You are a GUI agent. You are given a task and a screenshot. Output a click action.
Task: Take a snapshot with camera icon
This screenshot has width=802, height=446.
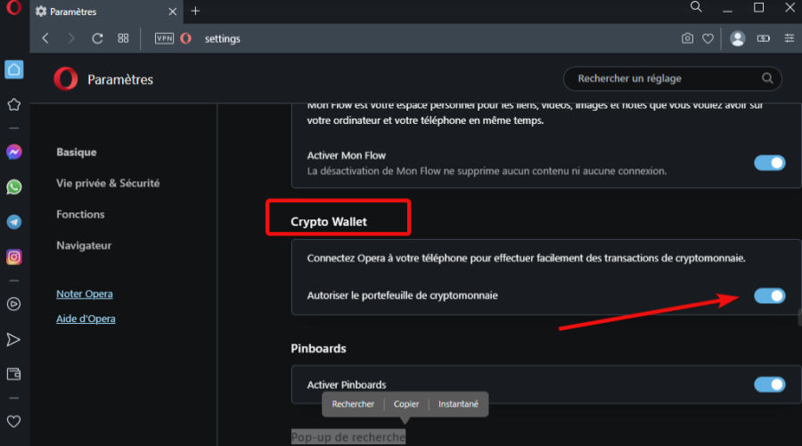[687, 38]
